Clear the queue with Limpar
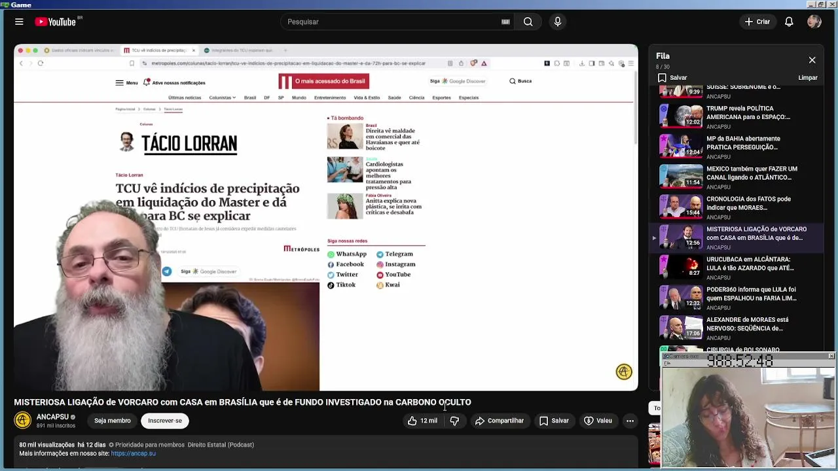Viewport: 838px width, 471px height. (808, 78)
